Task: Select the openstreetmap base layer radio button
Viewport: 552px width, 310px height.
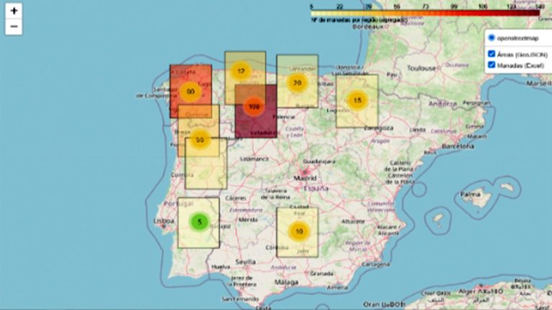Action: pos(491,37)
